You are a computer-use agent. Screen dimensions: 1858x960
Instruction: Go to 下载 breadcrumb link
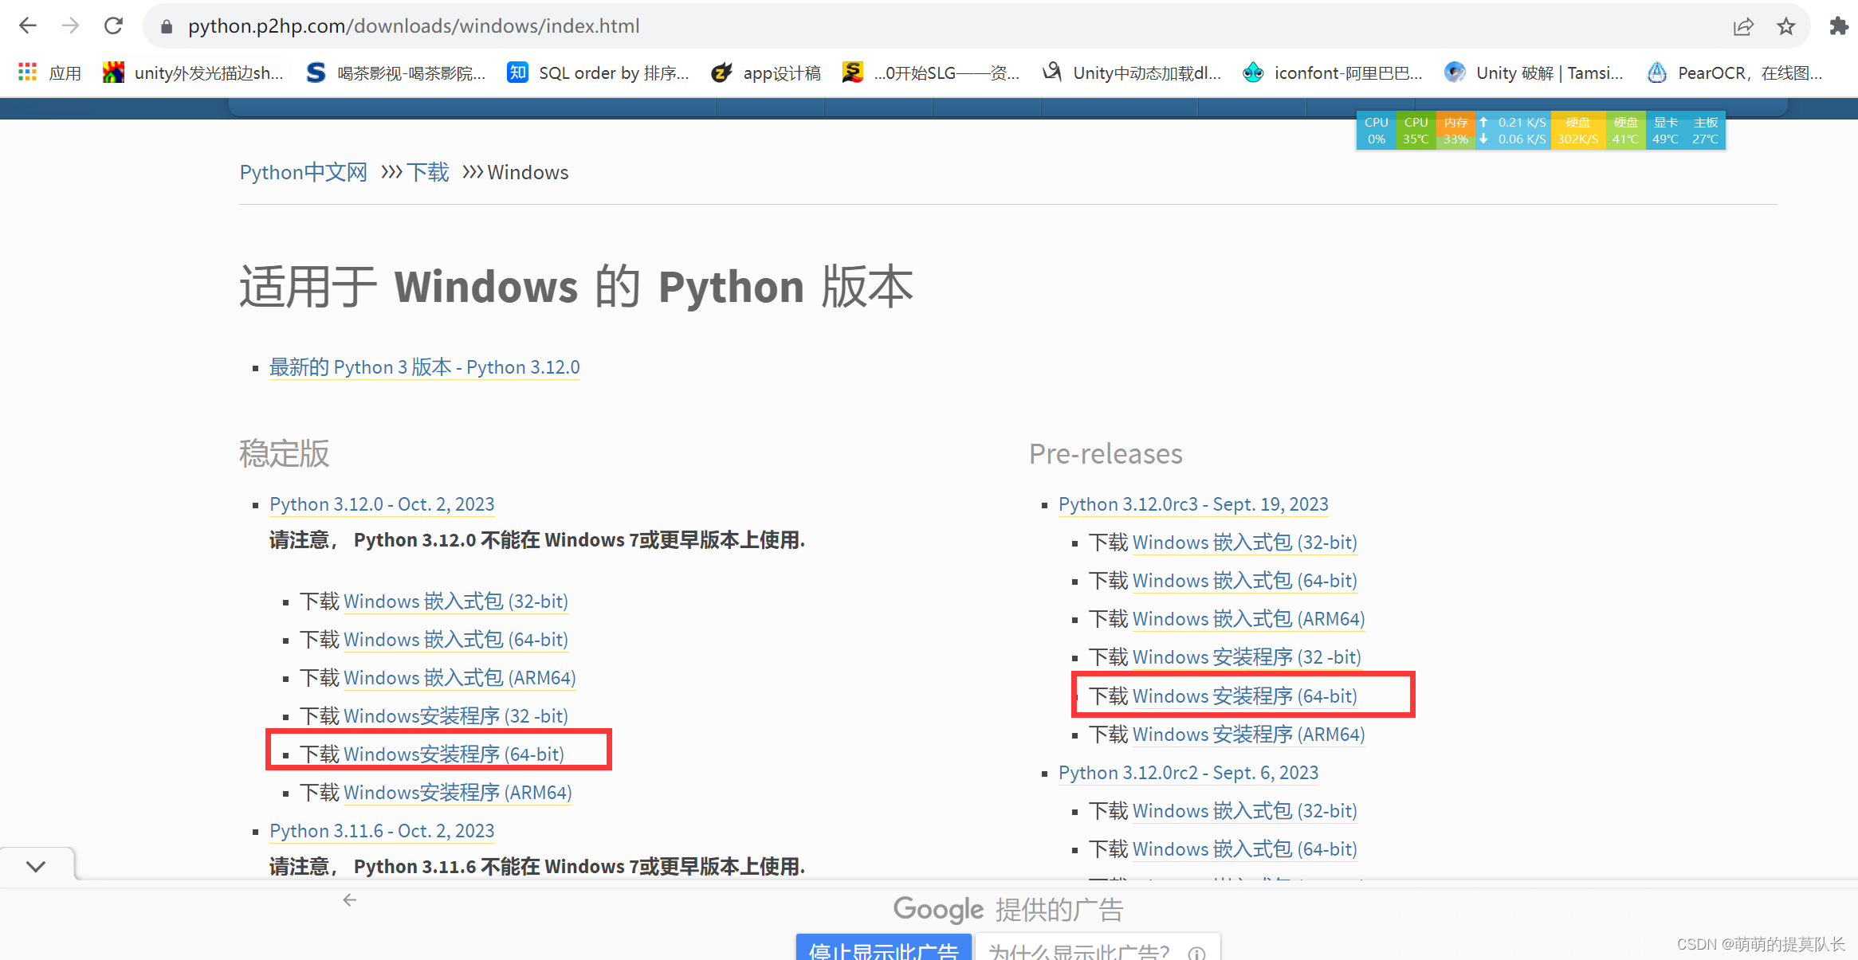(x=427, y=173)
